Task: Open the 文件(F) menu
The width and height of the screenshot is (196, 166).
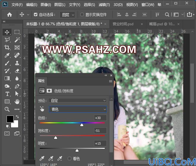Action: pos(17,5)
